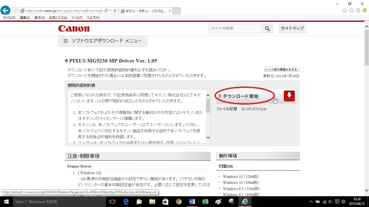Click 一つ前の画面にもどる button
Image resolution: width=369 pixels, height=207 pixels.
(282, 70)
